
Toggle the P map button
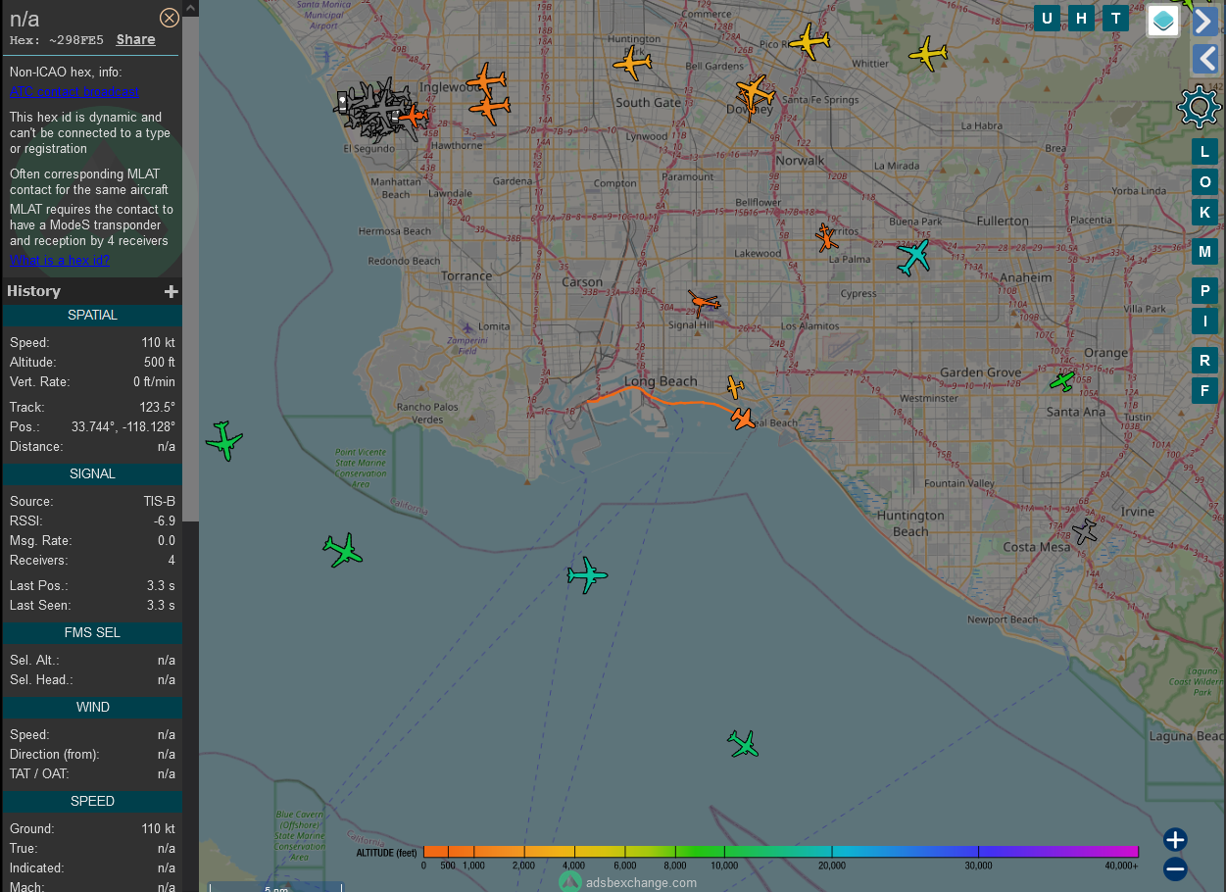click(x=1205, y=291)
